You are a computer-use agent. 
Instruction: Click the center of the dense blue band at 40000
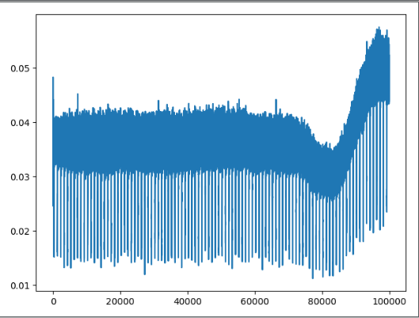click(x=188, y=143)
